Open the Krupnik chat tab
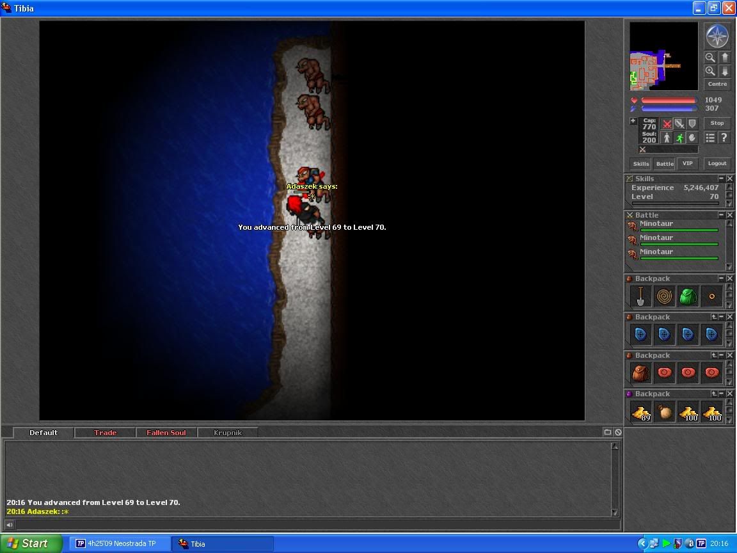The height and width of the screenshot is (553, 737). click(x=228, y=433)
